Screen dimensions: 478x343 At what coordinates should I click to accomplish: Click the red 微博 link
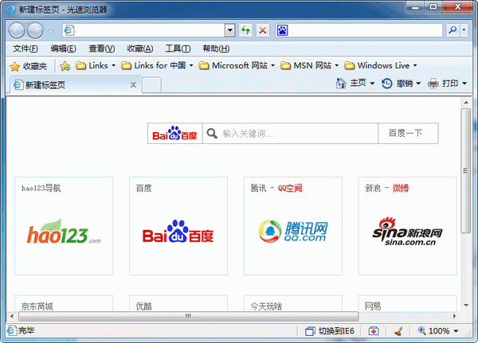[400, 189]
